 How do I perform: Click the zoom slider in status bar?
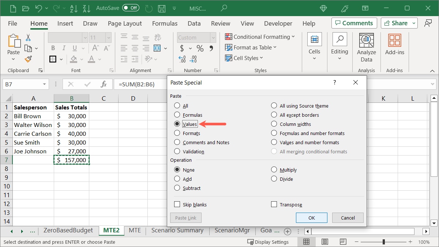(383, 242)
